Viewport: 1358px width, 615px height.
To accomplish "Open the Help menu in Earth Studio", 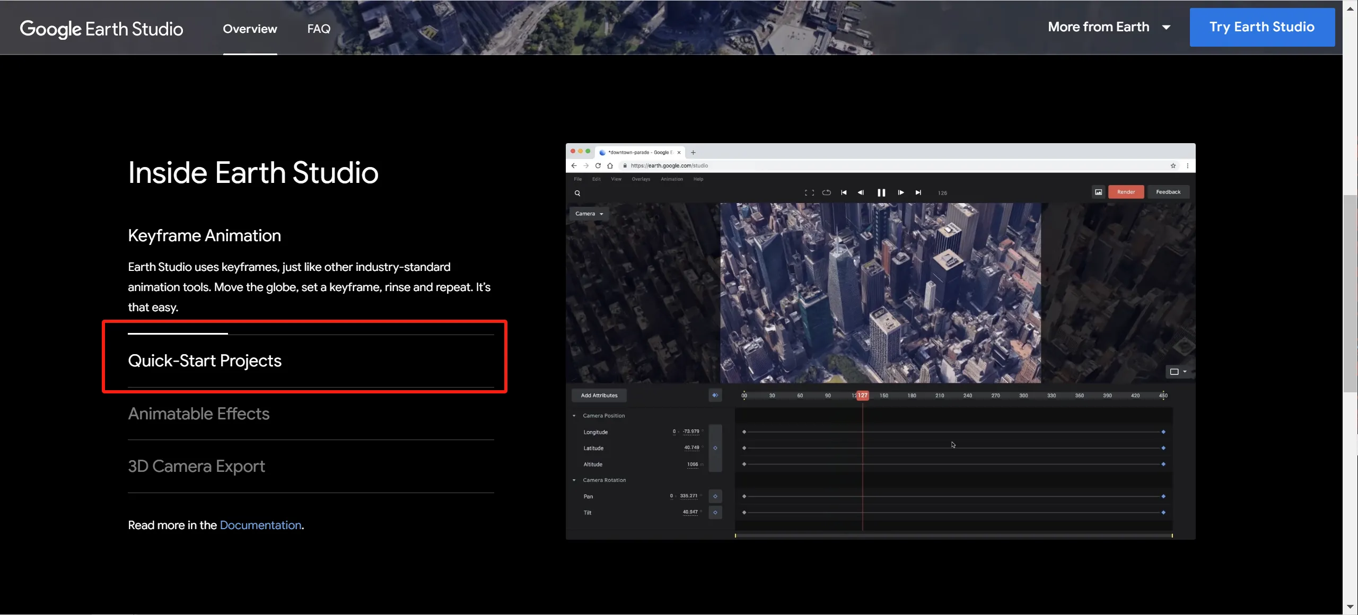I will [x=698, y=179].
